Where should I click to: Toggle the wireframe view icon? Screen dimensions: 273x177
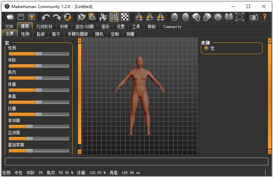[92, 17]
